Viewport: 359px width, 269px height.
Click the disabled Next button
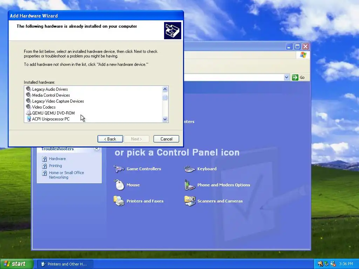tap(136, 139)
